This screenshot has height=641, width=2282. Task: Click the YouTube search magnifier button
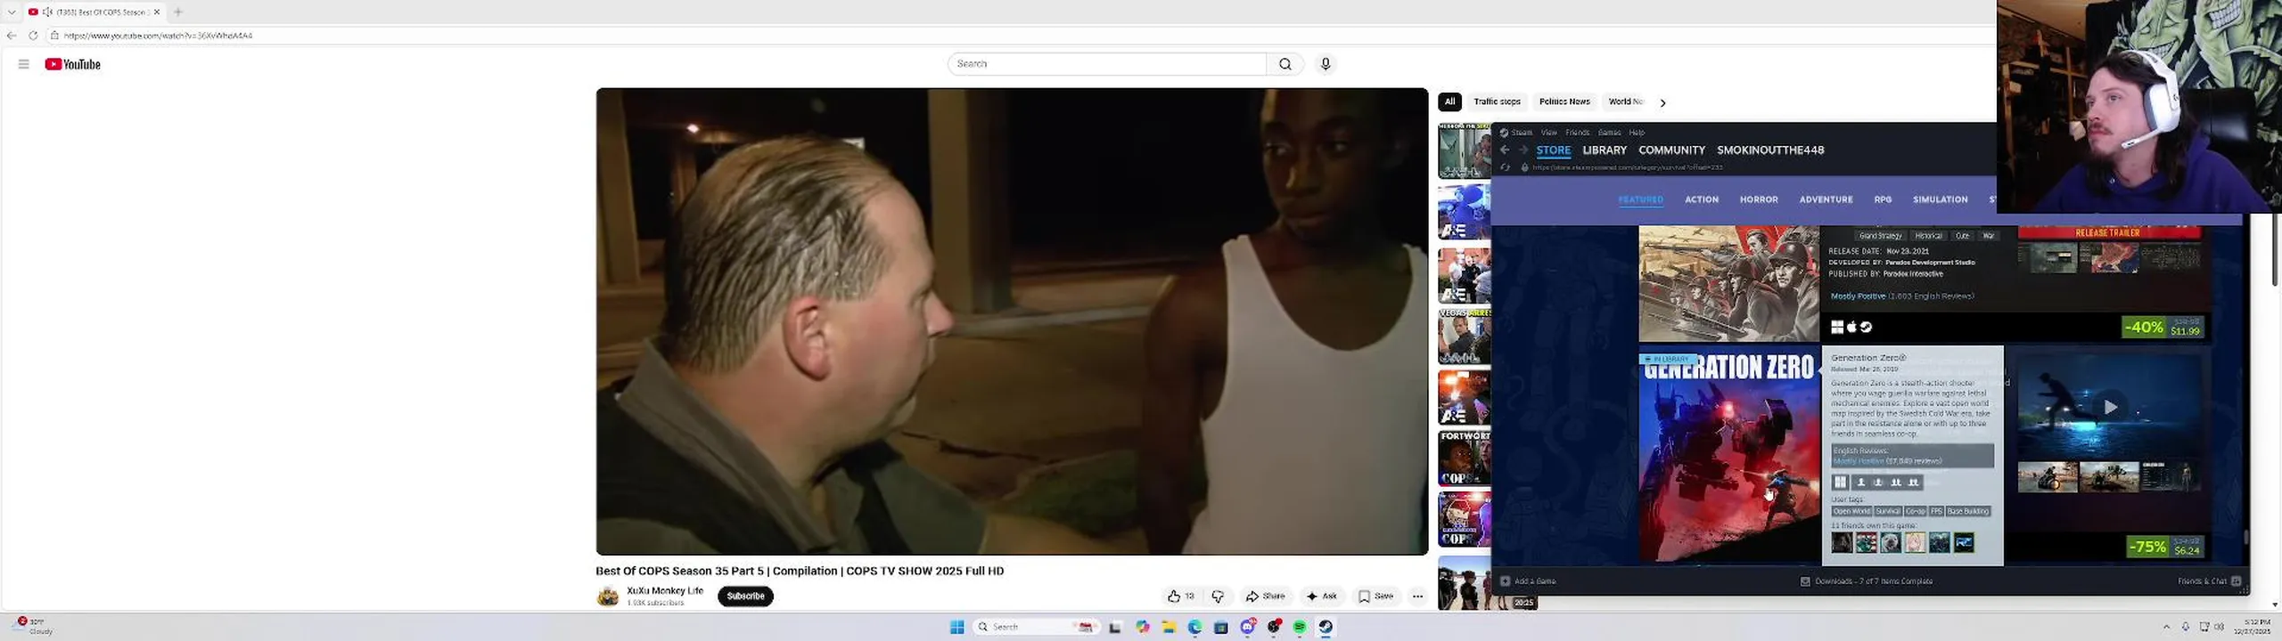(1285, 64)
